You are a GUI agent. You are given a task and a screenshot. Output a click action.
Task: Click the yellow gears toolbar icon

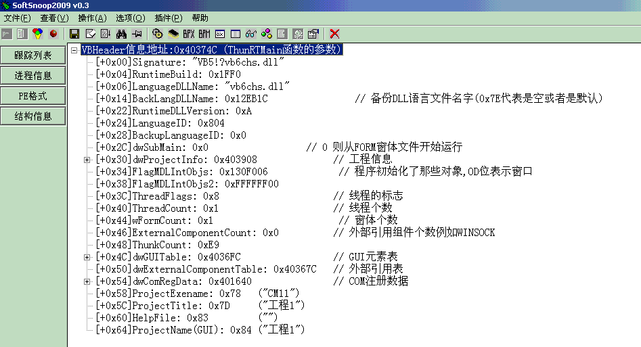coord(158,34)
